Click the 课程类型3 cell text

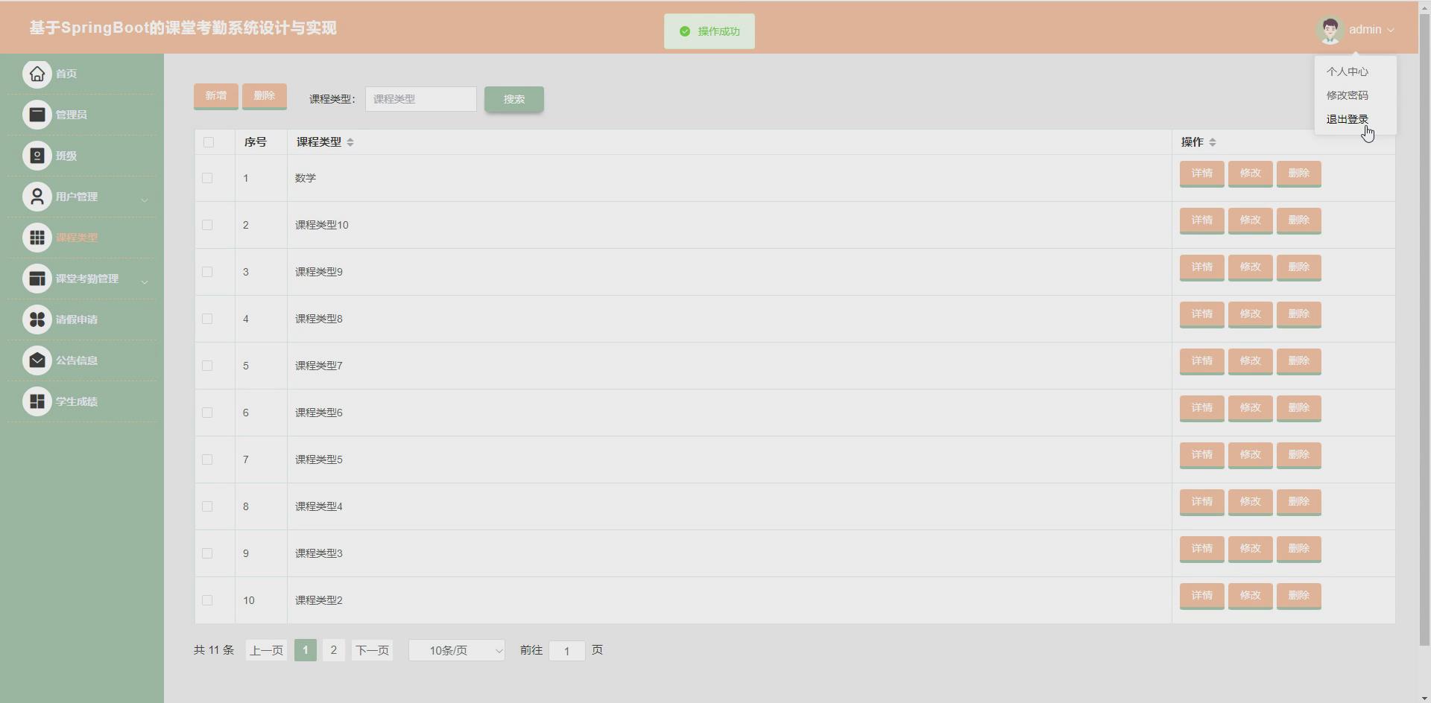tap(319, 553)
